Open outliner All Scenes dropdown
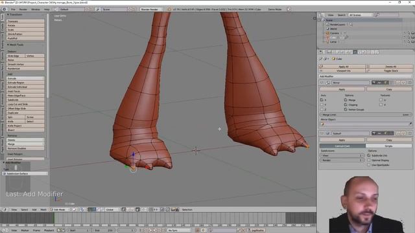This screenshot has width=415, height=233. click(361, 15)
